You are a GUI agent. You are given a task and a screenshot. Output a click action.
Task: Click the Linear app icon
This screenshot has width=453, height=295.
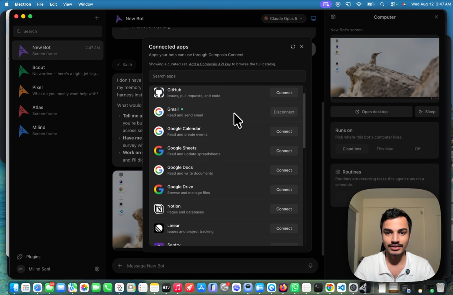click(159, 228)
